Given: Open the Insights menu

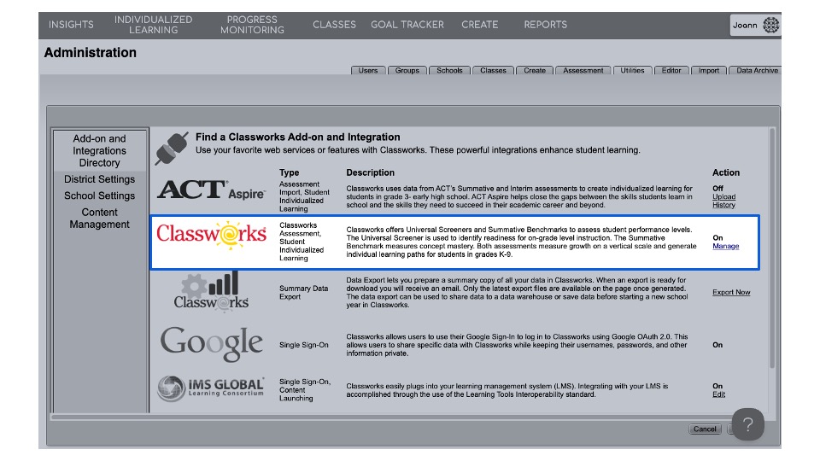Looking at the screenshot, I should pos(71,25).
